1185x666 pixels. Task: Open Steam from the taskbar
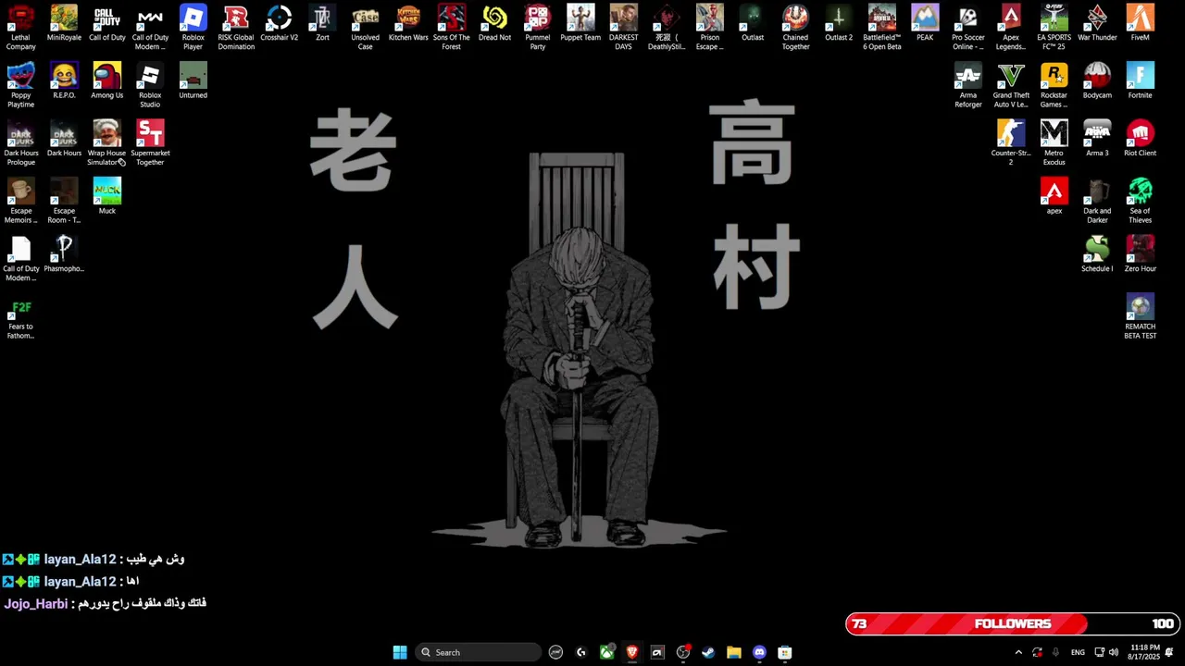(708, 652)
